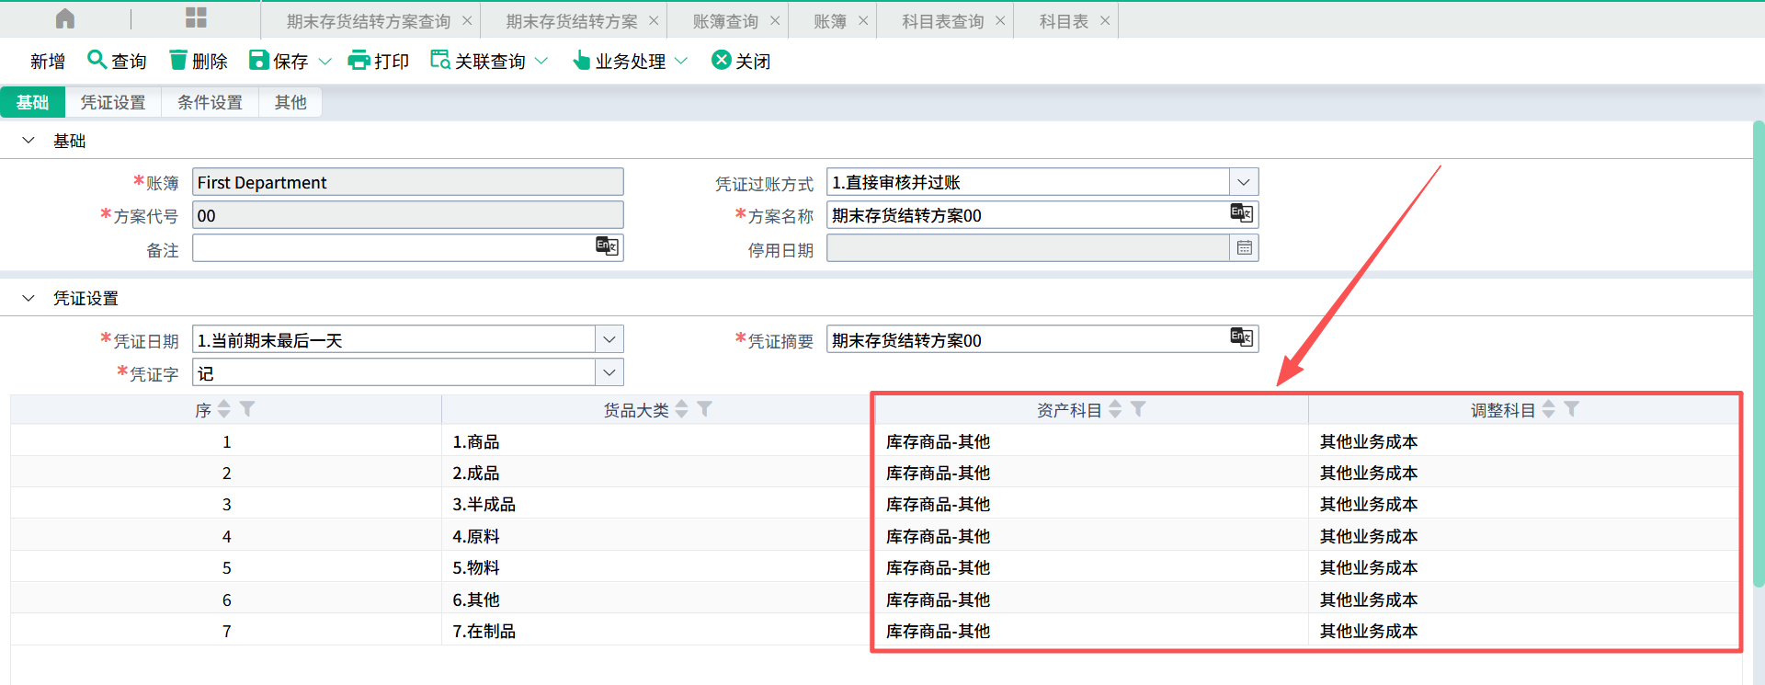The height and width of the screenshot is (685, 1765).
Task: Sort the 货品大类 column
Action: pyautogui.click(x=682, y=409)
